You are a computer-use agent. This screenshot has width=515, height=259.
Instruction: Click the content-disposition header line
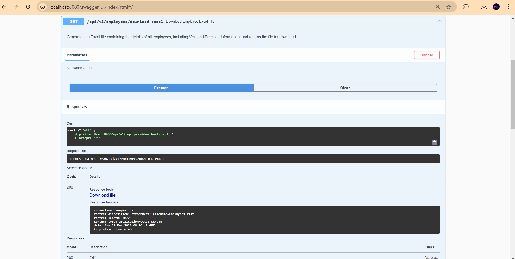tap(144, 214)
